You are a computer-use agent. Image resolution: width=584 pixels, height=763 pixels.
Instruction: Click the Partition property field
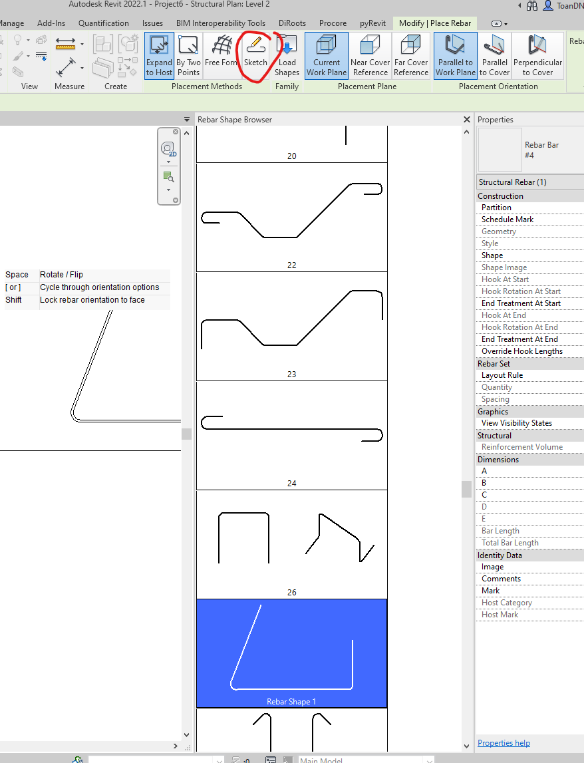click(530, 208)
